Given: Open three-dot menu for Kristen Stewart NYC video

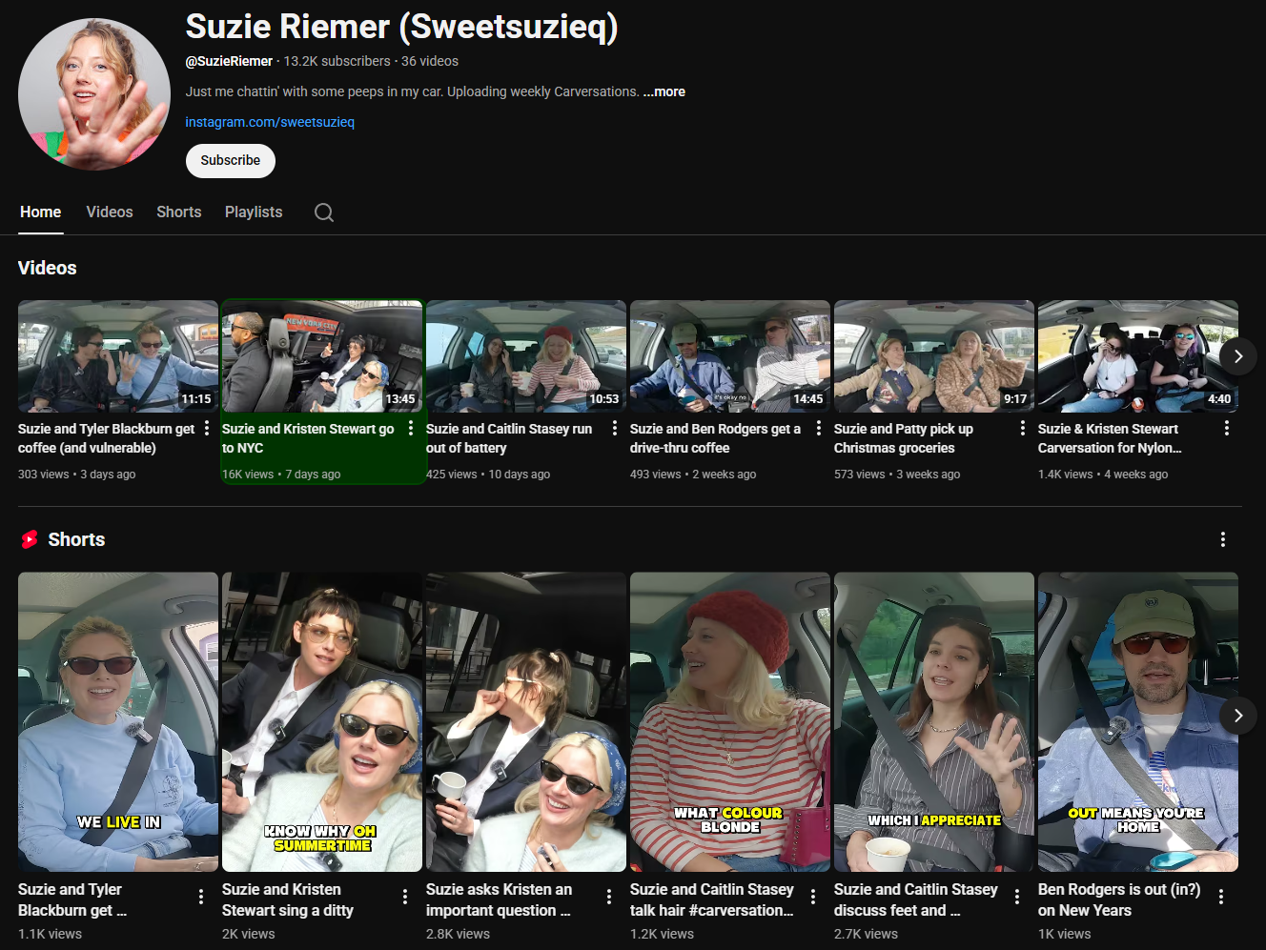Looking at the screenshot, I should point(411,429).
